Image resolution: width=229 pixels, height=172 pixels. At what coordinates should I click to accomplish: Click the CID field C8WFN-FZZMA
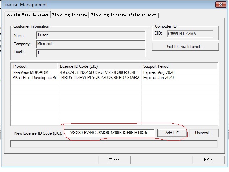[x=190, y=34]
